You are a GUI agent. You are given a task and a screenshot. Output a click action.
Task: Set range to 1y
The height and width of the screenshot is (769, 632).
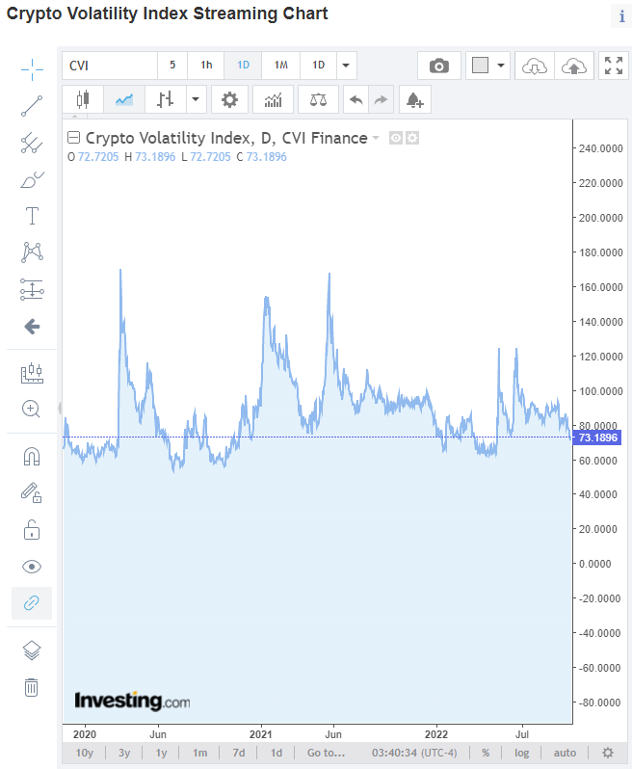[161, 753]
